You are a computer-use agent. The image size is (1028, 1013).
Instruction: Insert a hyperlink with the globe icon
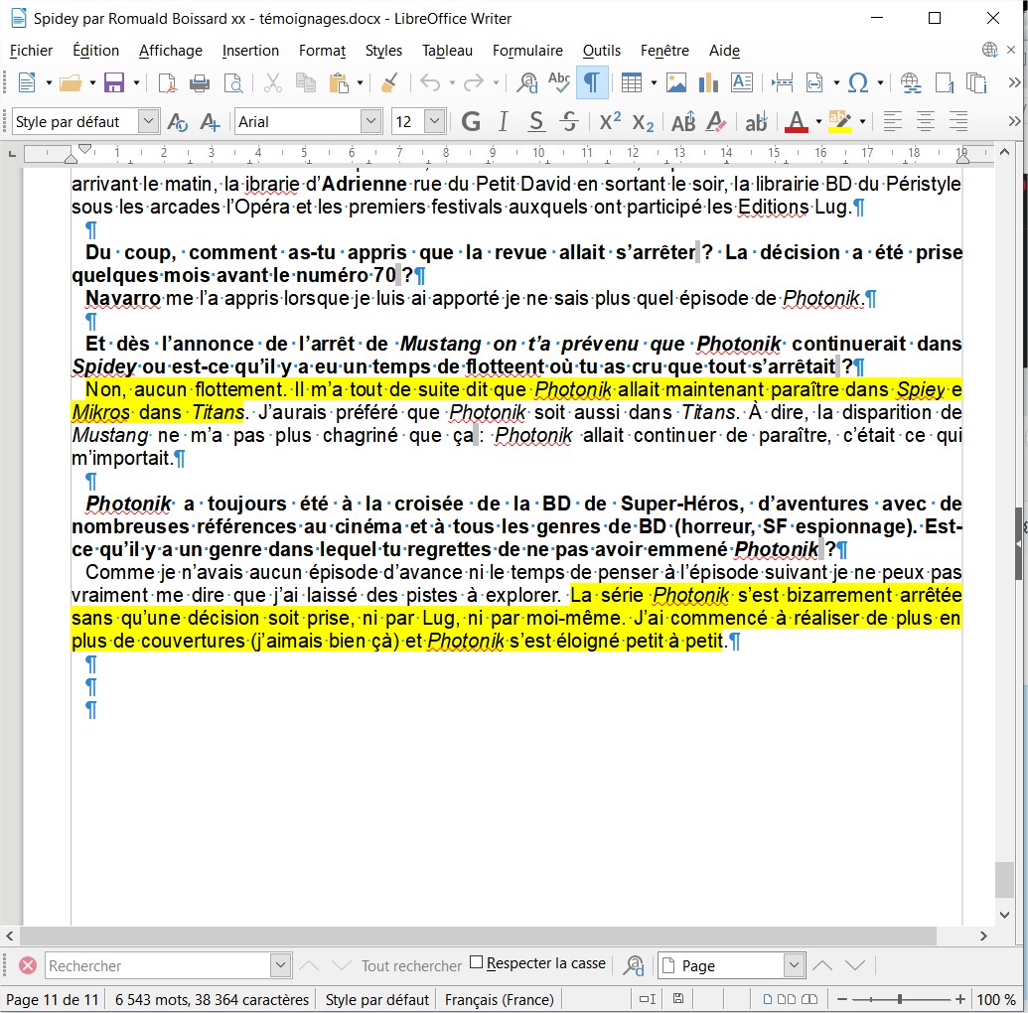[911, 83]
